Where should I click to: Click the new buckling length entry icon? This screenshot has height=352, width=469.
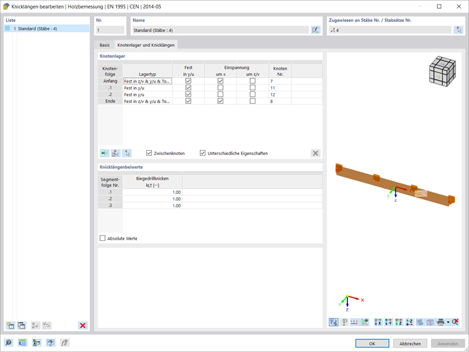click(10, 325)
